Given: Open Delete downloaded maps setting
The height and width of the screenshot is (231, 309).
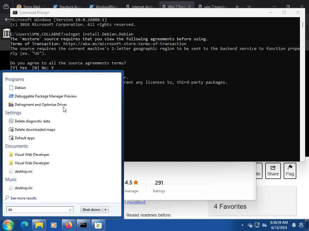Looking at the screenshot, I should tap(32, 130).
